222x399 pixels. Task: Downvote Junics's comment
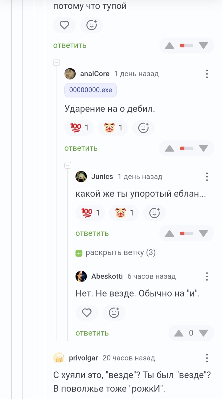(x=203, y=233)
